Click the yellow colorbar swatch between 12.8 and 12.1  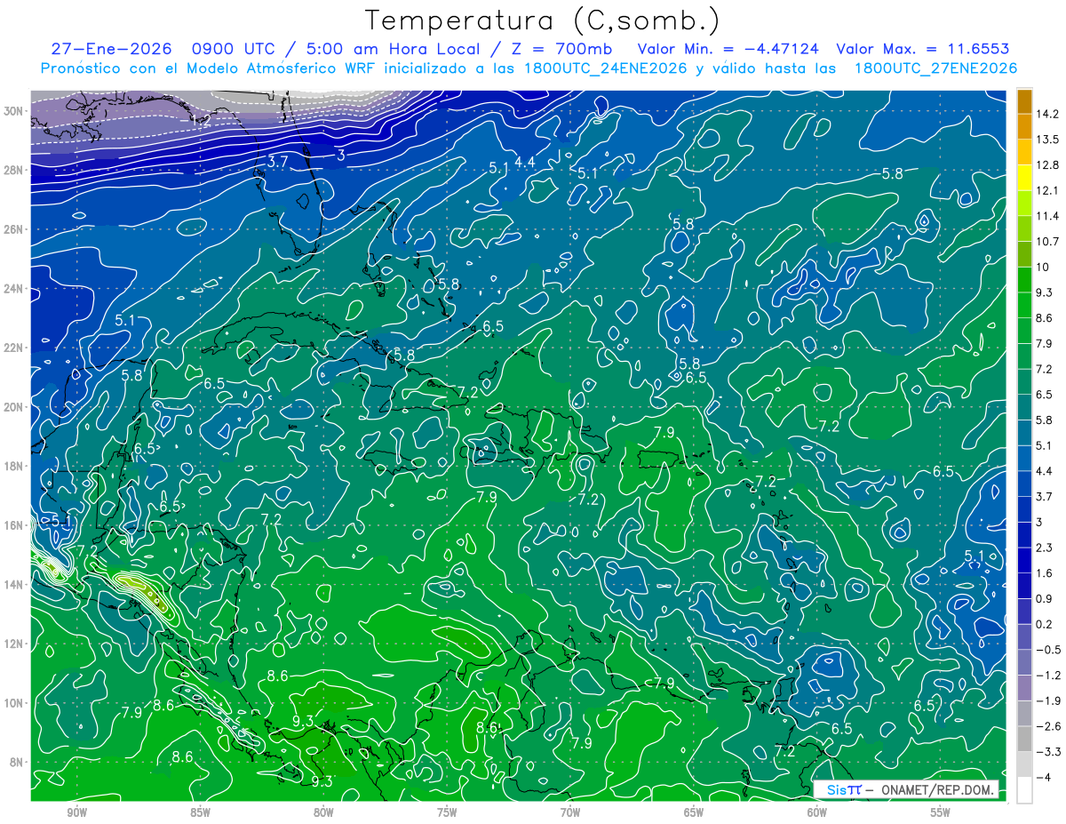pyautogui.click(x=1024, y=178)
